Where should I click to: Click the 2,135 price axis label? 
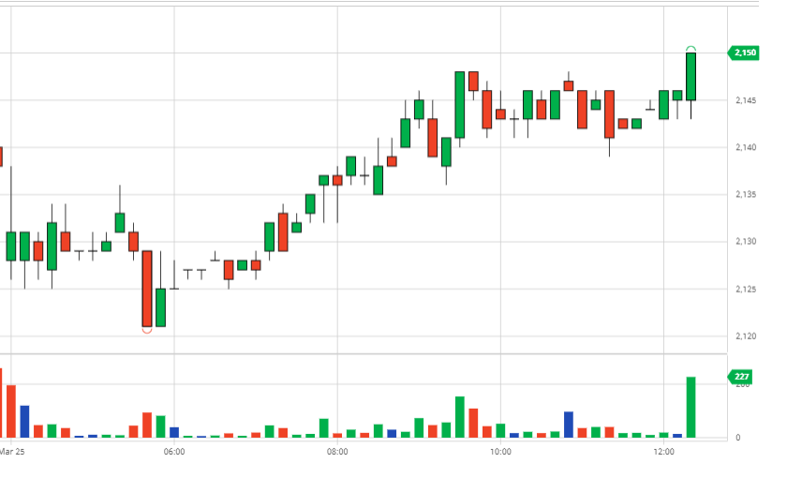[x=746, y=194]
